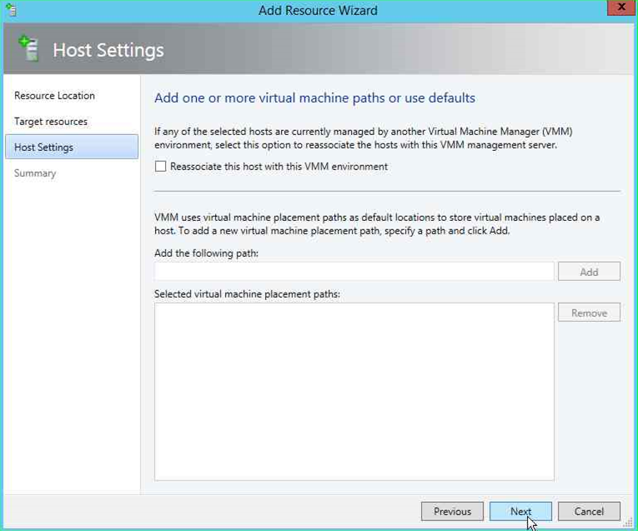Click the 'Add the following path' text box

pos(354,272)
